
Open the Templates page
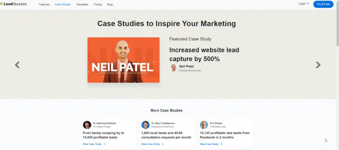coord(82,5)
